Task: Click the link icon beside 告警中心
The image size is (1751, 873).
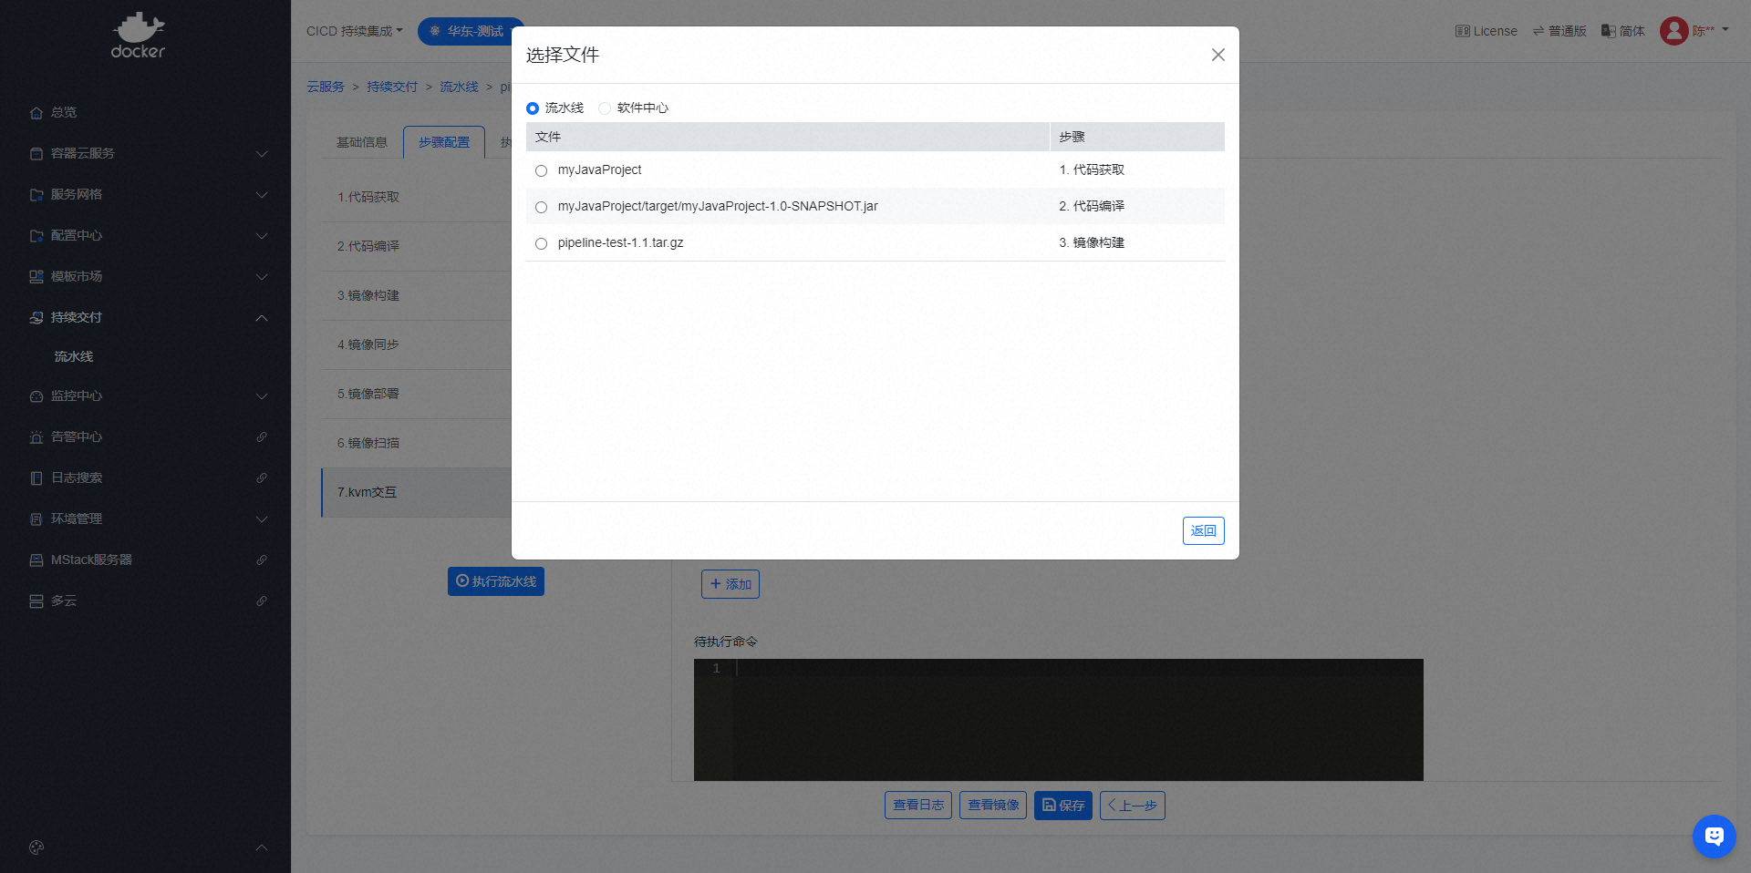Action: coord(262,437)
